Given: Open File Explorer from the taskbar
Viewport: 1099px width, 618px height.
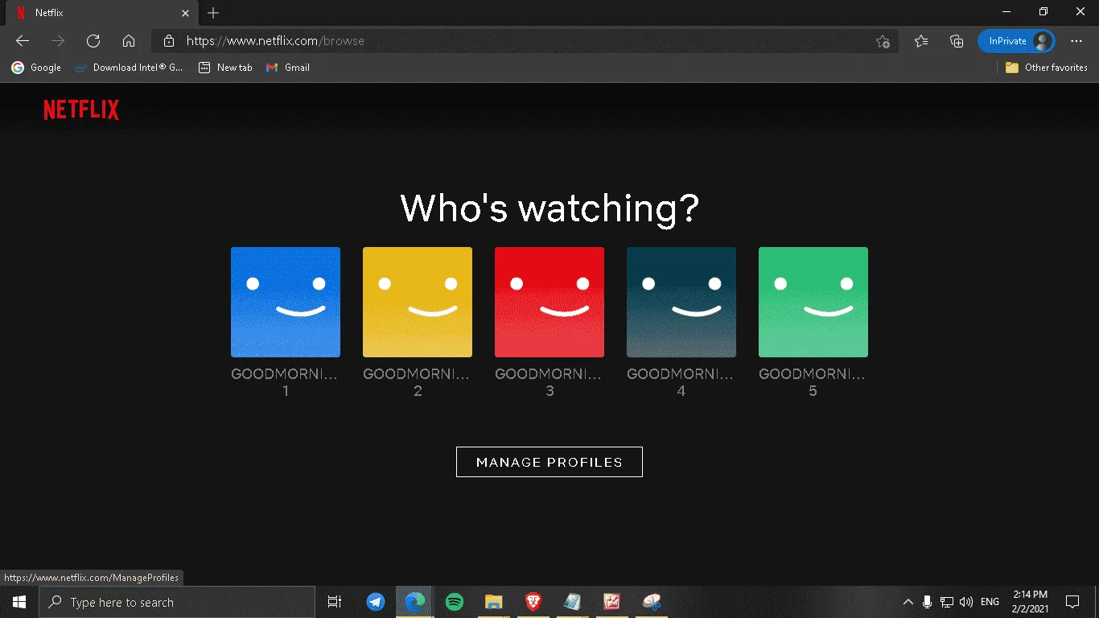Looking at the screenshot, I should tap(494, 602).
